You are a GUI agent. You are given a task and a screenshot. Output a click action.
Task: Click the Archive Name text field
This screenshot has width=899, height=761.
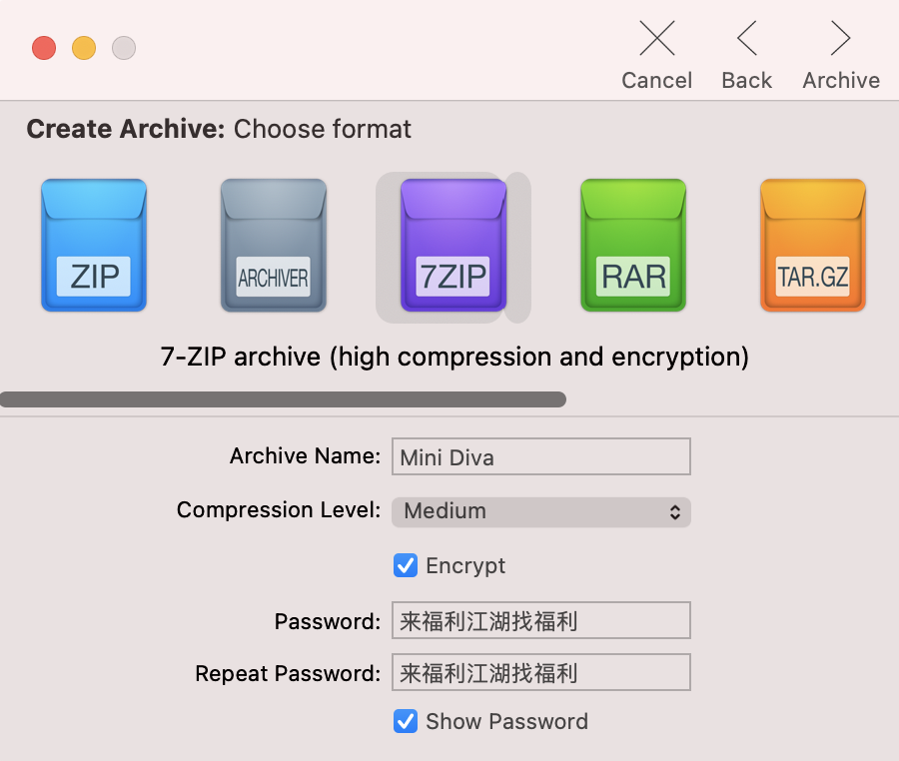click(x=540, y=457)
